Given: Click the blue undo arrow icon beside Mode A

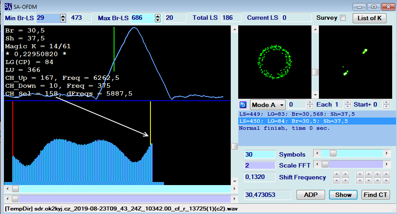Looking at the screenshot, I should (x=243, y=105).
